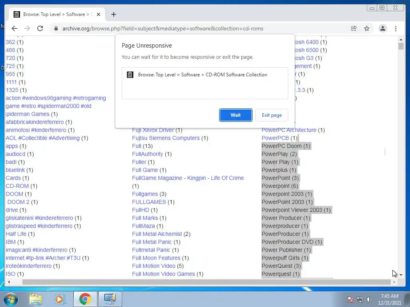Open Windows Explorer from the taskbar

36,299
